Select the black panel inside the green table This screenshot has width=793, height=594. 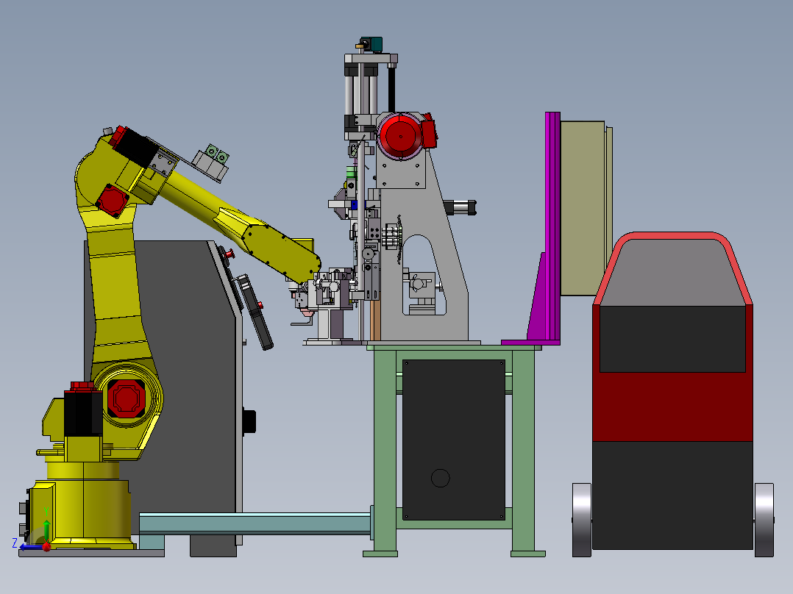454,440
